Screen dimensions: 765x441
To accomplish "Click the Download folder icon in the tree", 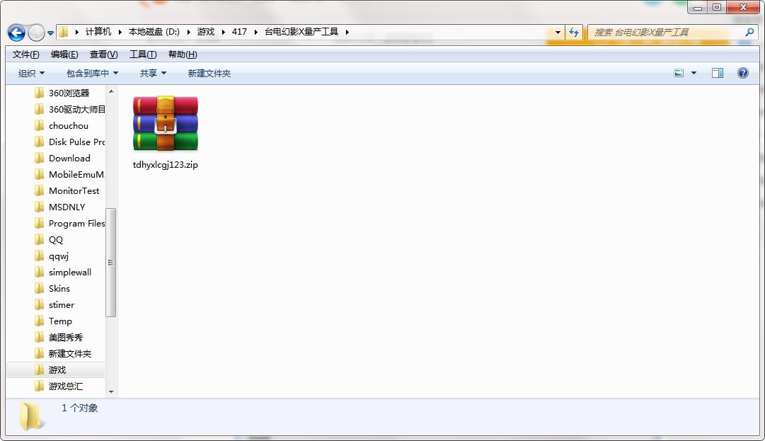I will click(x=40, y=158).
